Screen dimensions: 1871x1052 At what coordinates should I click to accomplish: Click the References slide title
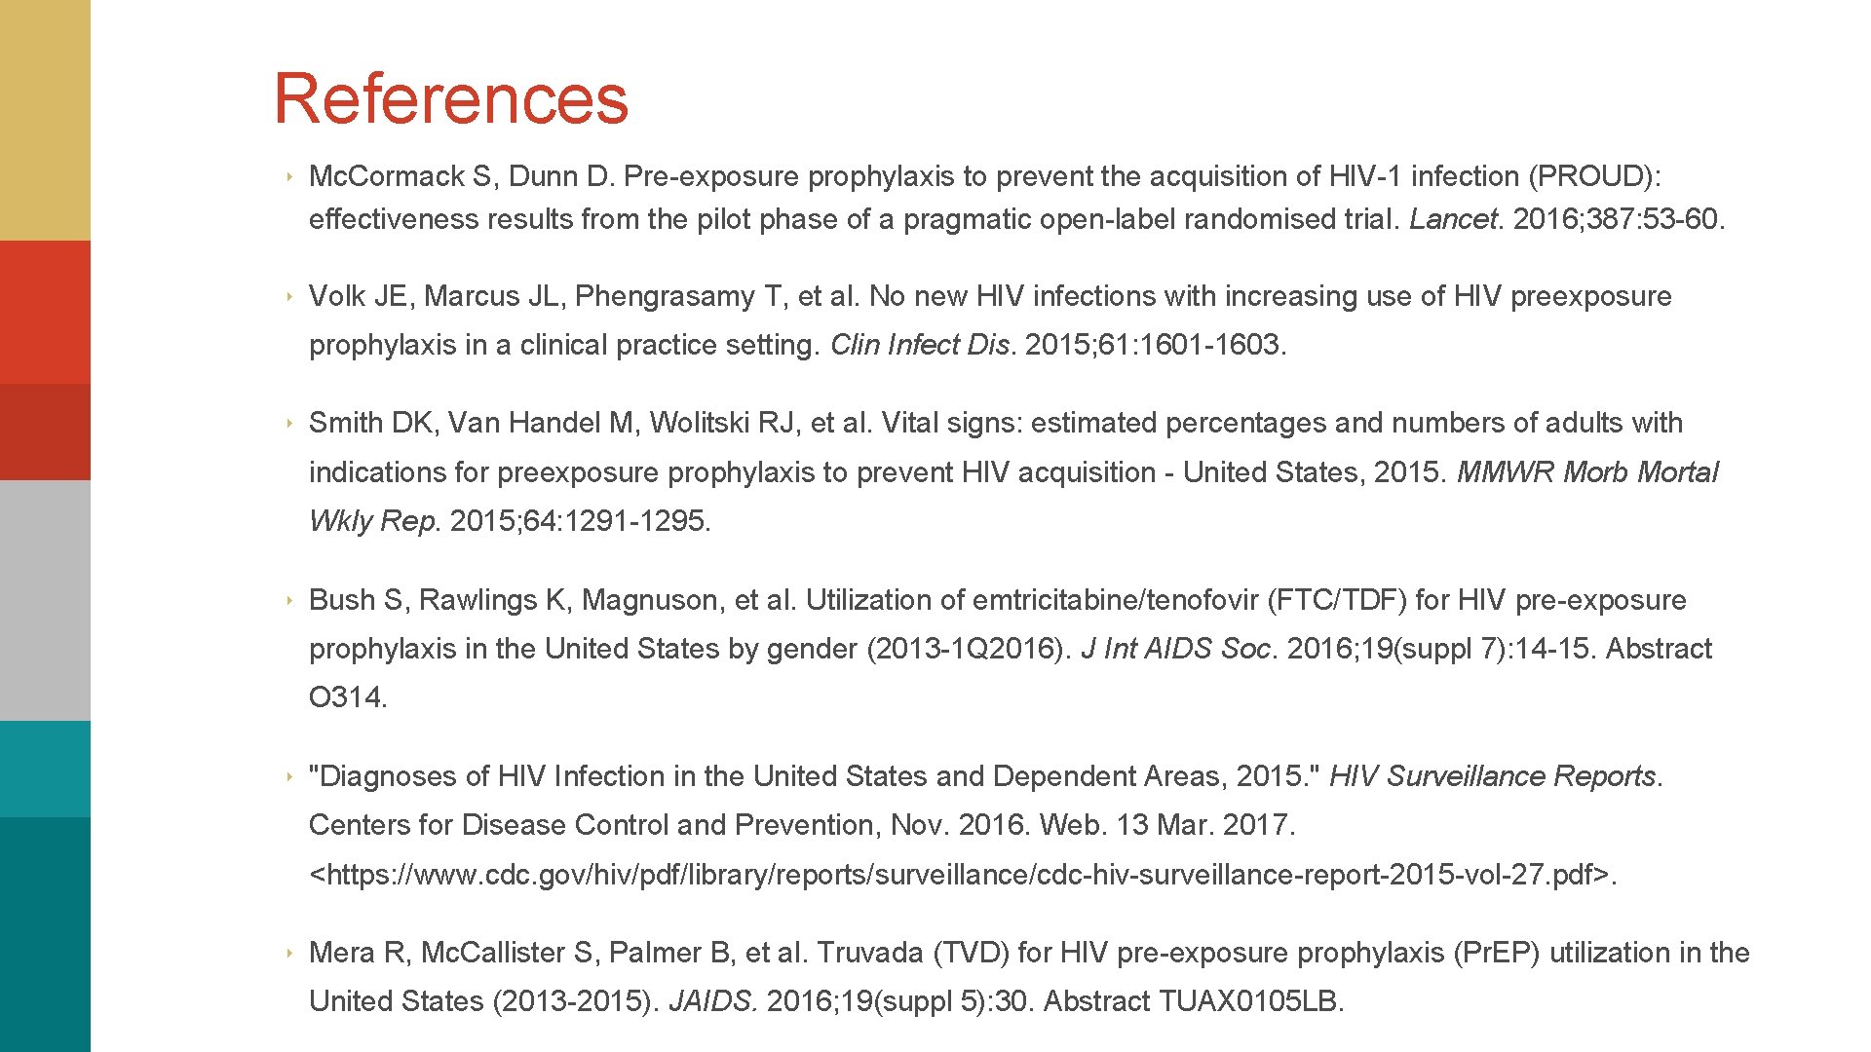451,98
